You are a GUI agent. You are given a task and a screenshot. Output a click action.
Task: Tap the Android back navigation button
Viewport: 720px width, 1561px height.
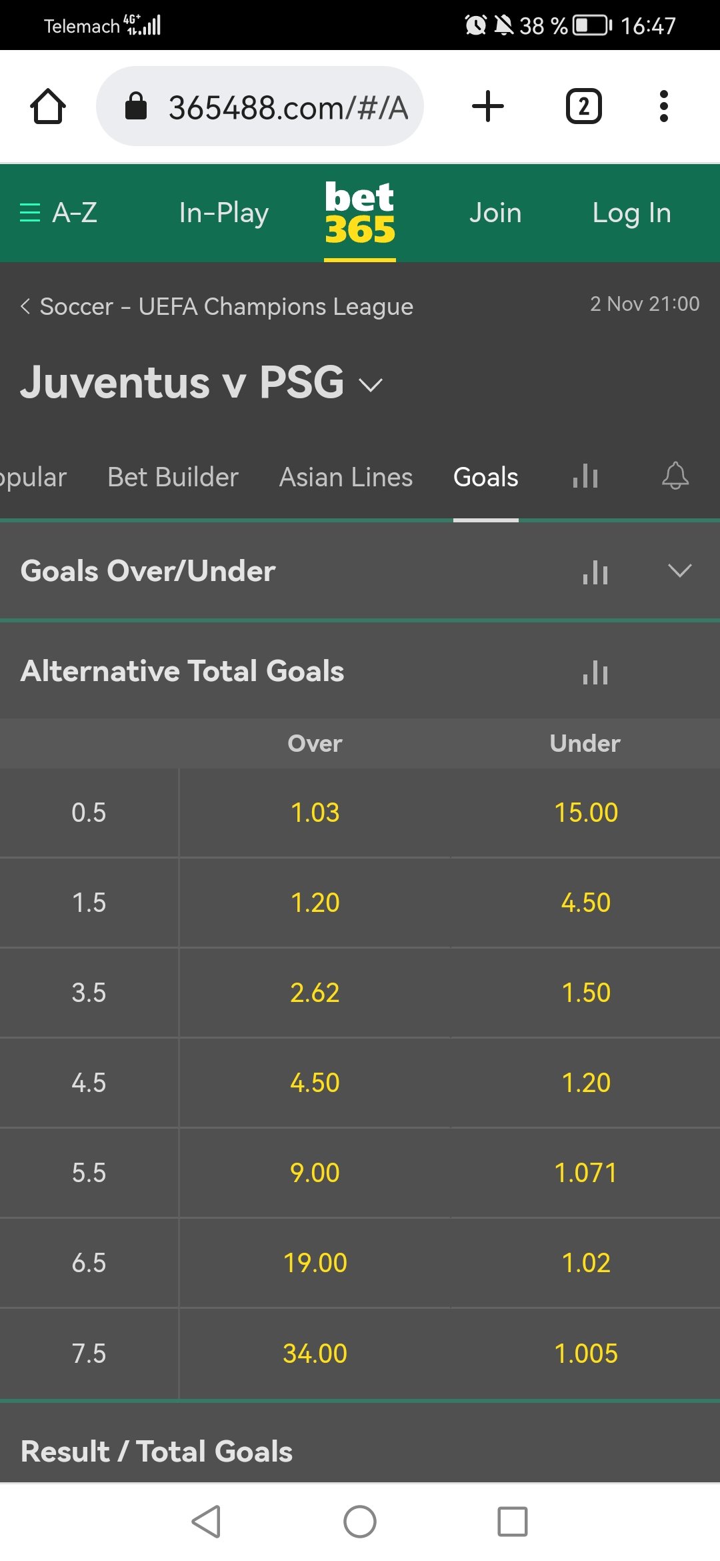[206, 1522]
